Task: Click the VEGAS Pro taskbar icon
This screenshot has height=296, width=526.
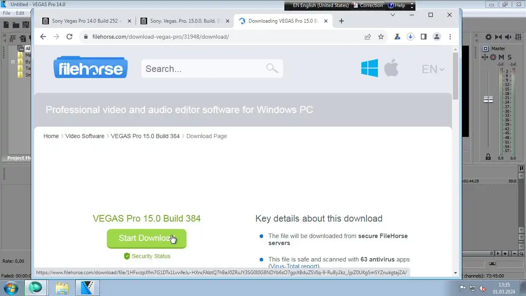Action: (87, 288)
